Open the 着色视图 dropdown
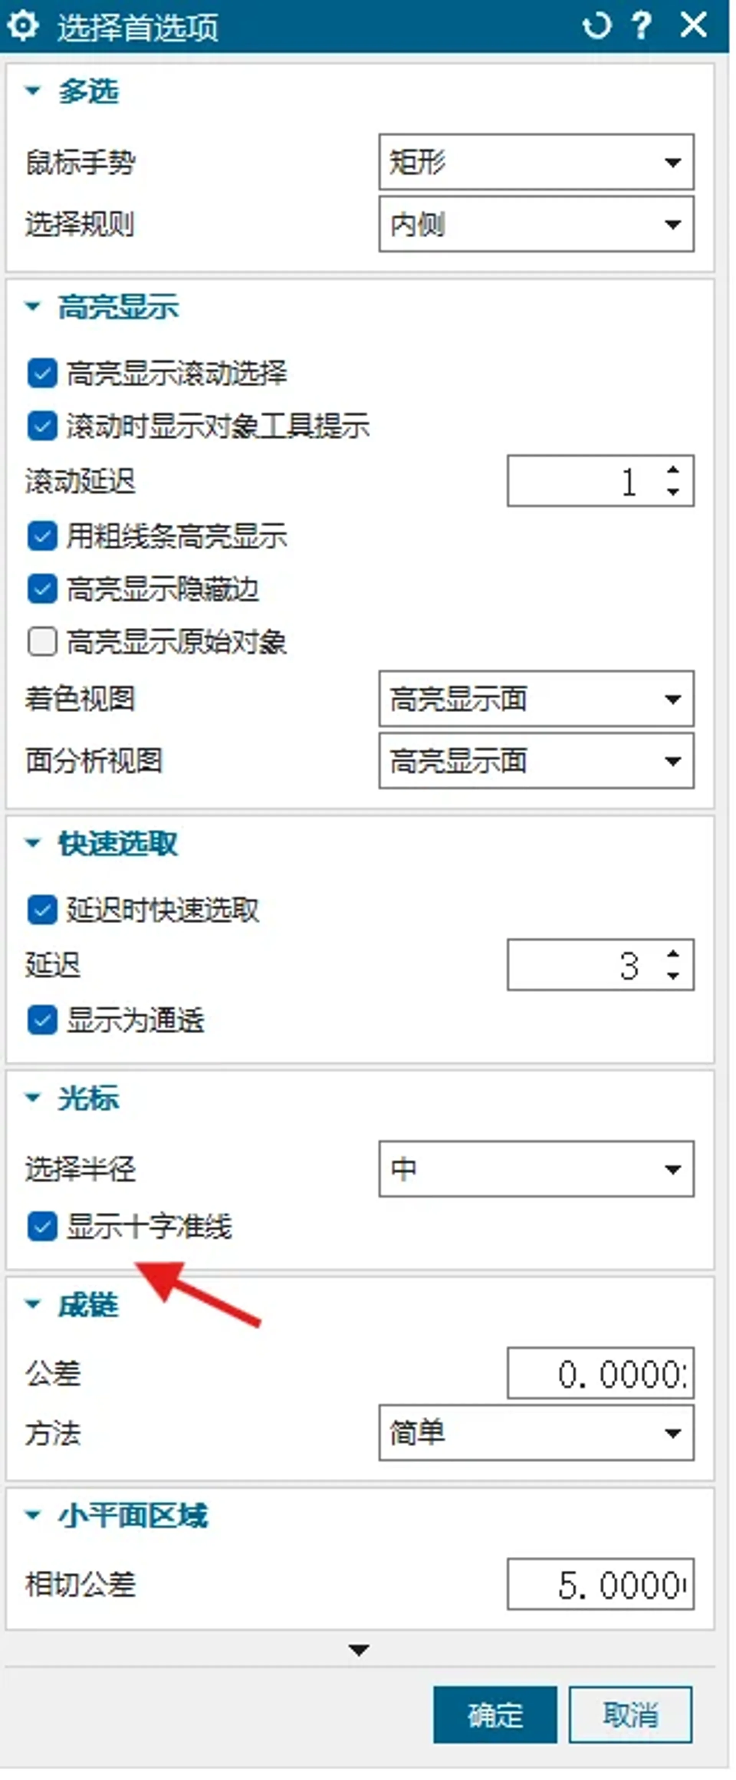The height and width of the screenshot is (1780, 736). 535,698
